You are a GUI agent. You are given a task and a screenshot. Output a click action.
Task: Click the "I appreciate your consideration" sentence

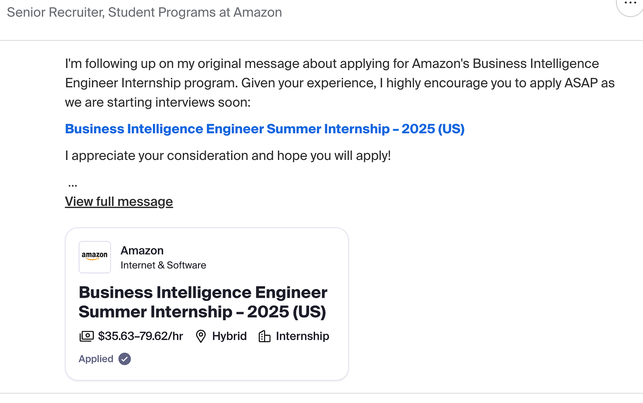point(228,156)
